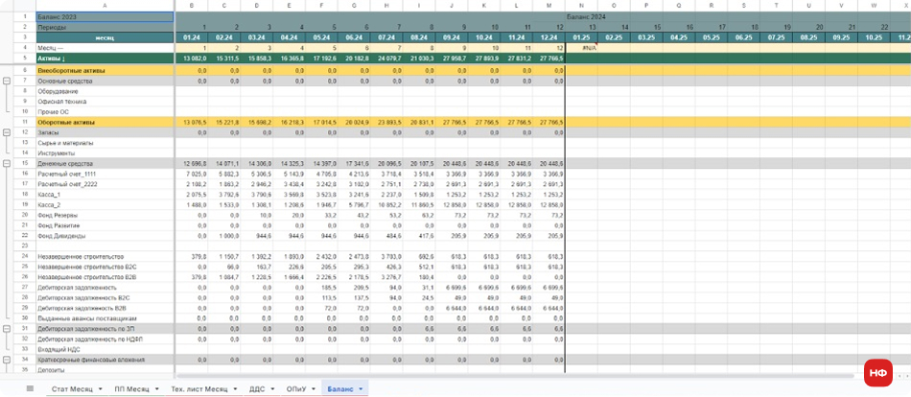Select column A header
The height and width of the screenshot is (397, 911).
tap(104, 6)
